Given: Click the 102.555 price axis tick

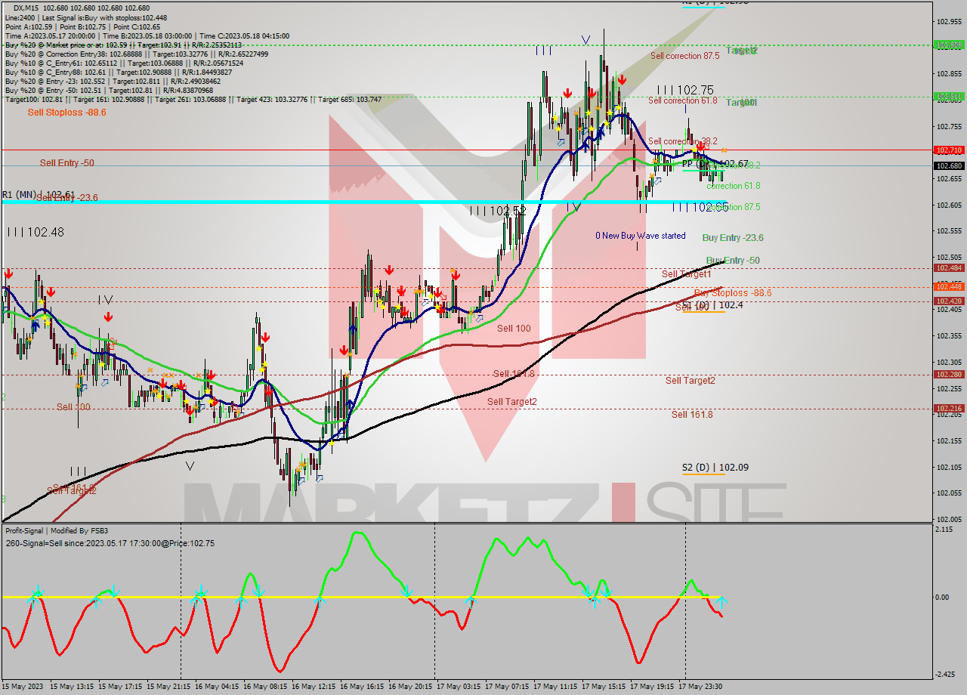Looking at the screenshot, I should pos(949,231).
